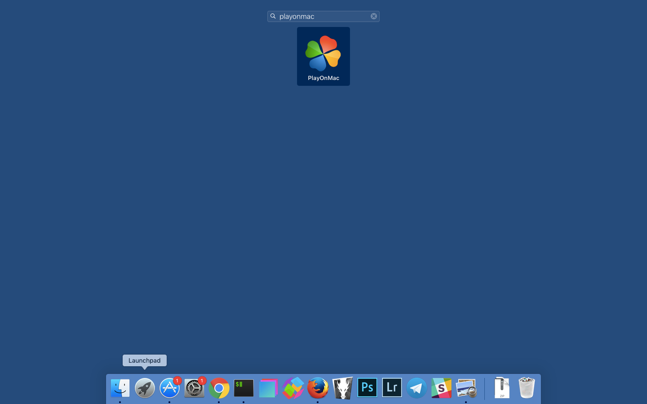Open the white dragon head Dock app
Image resolution: width=647 pixels, height=404 pixels.
tap(342, 388)
